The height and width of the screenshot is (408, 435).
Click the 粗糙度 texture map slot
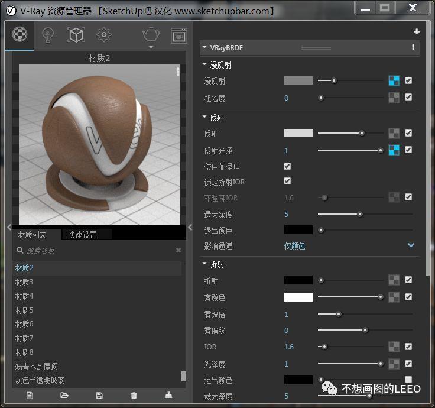[394, 98]
